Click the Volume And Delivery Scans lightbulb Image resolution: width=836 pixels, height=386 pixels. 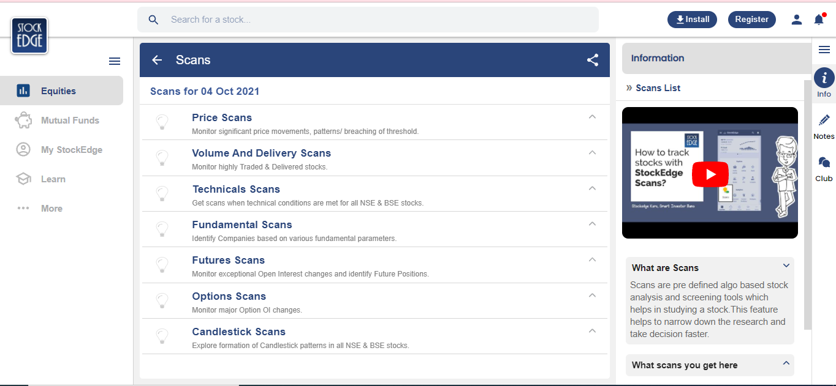click(x=162, y=158)
